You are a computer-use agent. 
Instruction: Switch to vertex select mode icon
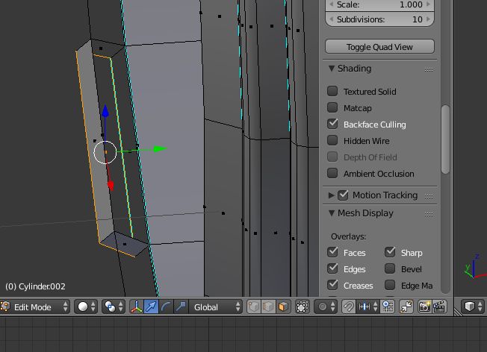[254, 307]
